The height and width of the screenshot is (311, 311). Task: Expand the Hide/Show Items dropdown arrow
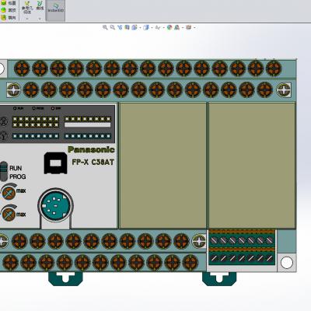pyautogui.click(x=164, y=27)
